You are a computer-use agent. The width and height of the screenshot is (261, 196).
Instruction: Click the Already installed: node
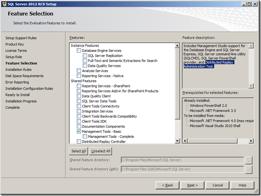(x=197, y=100)
